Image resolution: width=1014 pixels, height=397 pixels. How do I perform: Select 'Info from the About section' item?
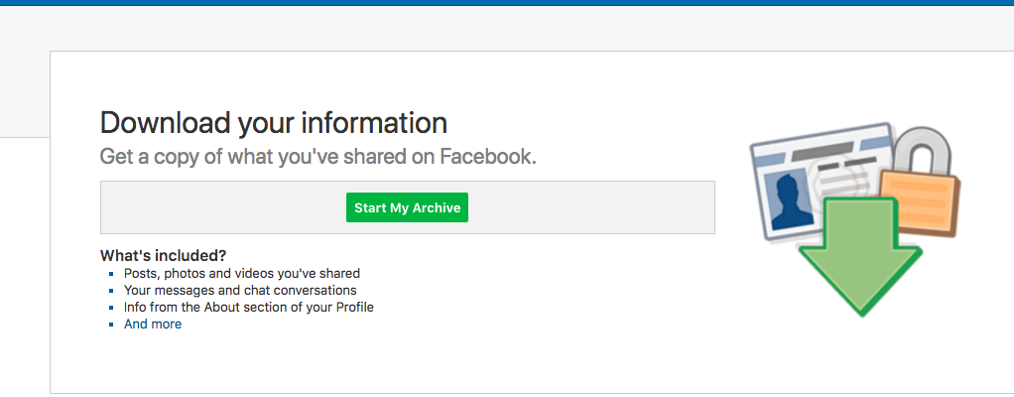249,307
